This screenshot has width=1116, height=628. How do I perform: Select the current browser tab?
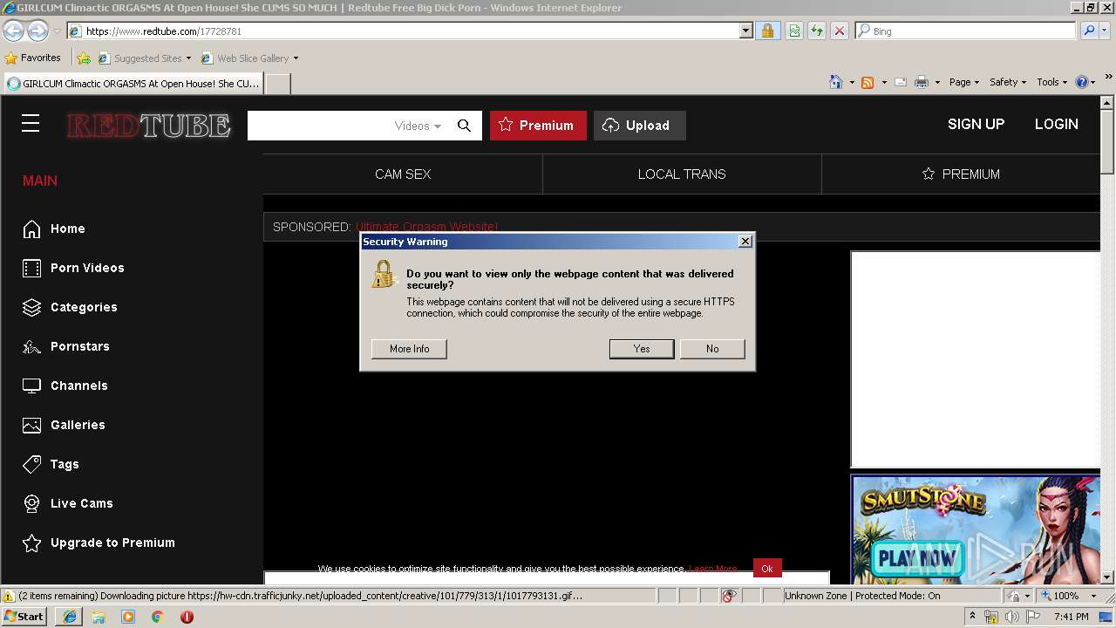pos(133,84)
